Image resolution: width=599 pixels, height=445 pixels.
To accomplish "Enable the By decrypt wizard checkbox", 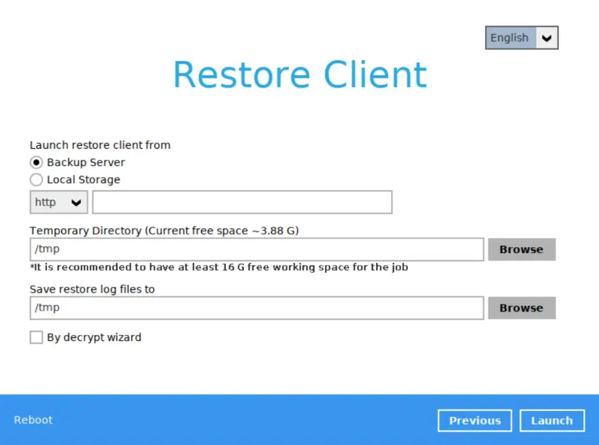I will 36,338.
